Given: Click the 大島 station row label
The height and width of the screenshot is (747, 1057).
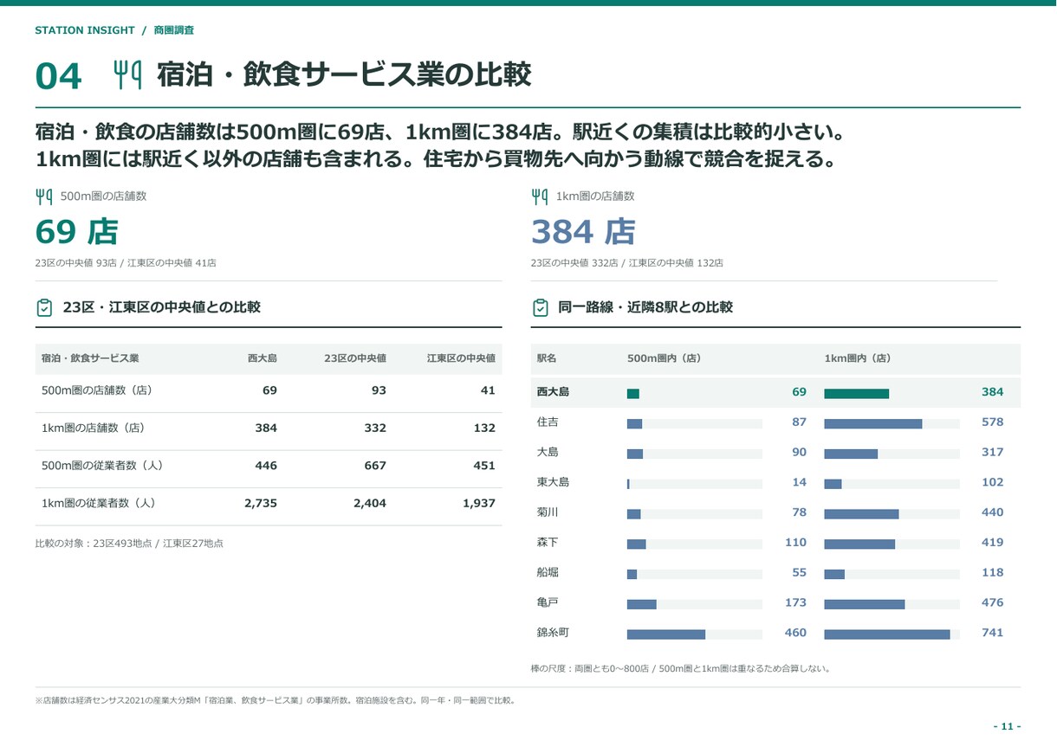Looking at the screenshot, I should pos(548,453).
